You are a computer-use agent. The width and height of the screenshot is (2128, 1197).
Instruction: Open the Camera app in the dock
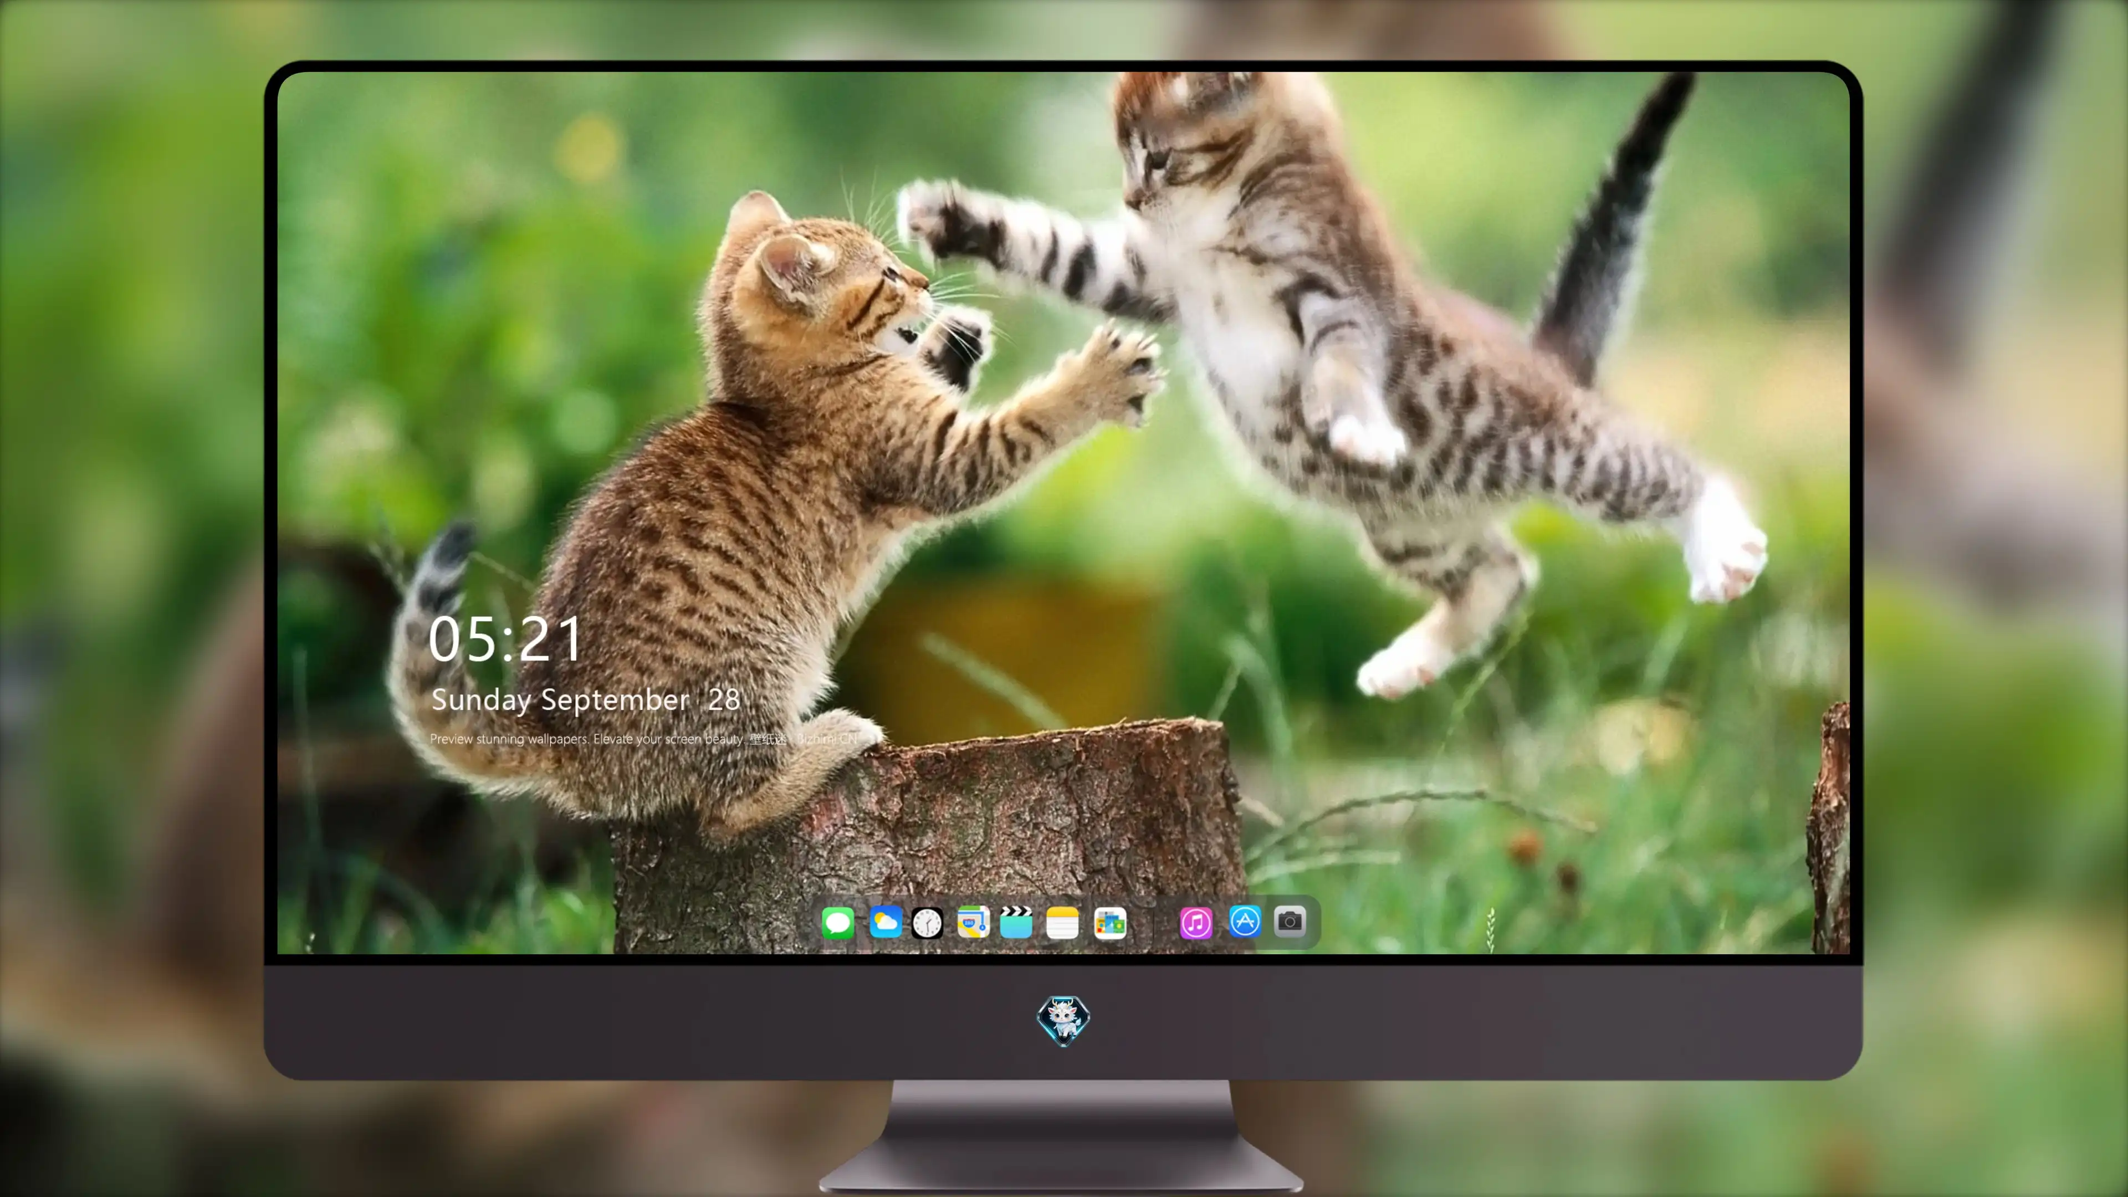pyautogui.click(x=1290, y=921)
